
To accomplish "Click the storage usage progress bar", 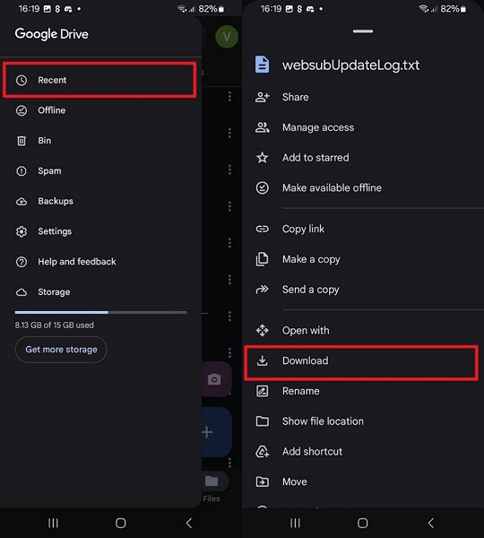I will point(100,312).
